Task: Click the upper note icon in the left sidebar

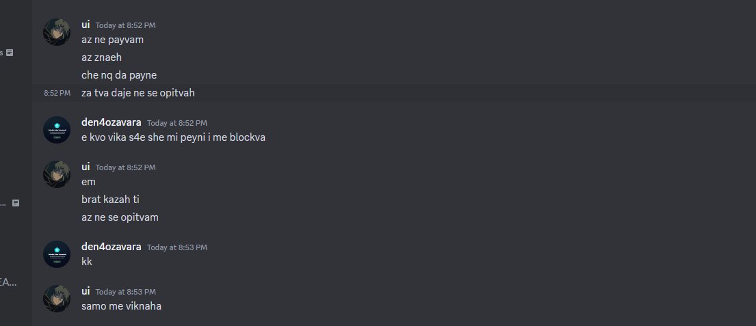Action: (x=10, y=53)
